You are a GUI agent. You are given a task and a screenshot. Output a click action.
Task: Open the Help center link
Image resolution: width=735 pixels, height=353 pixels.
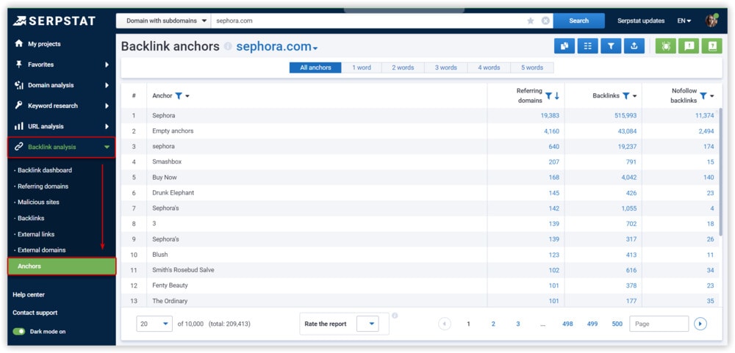pos(29,294)
